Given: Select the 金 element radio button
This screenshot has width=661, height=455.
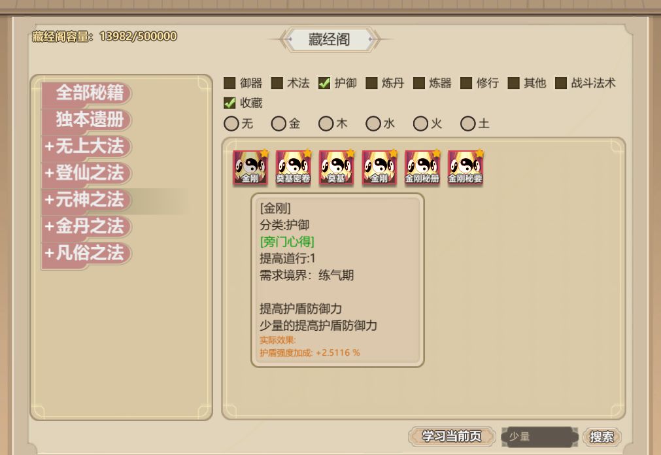Looking at the screenshot, I should pos(279,124).
